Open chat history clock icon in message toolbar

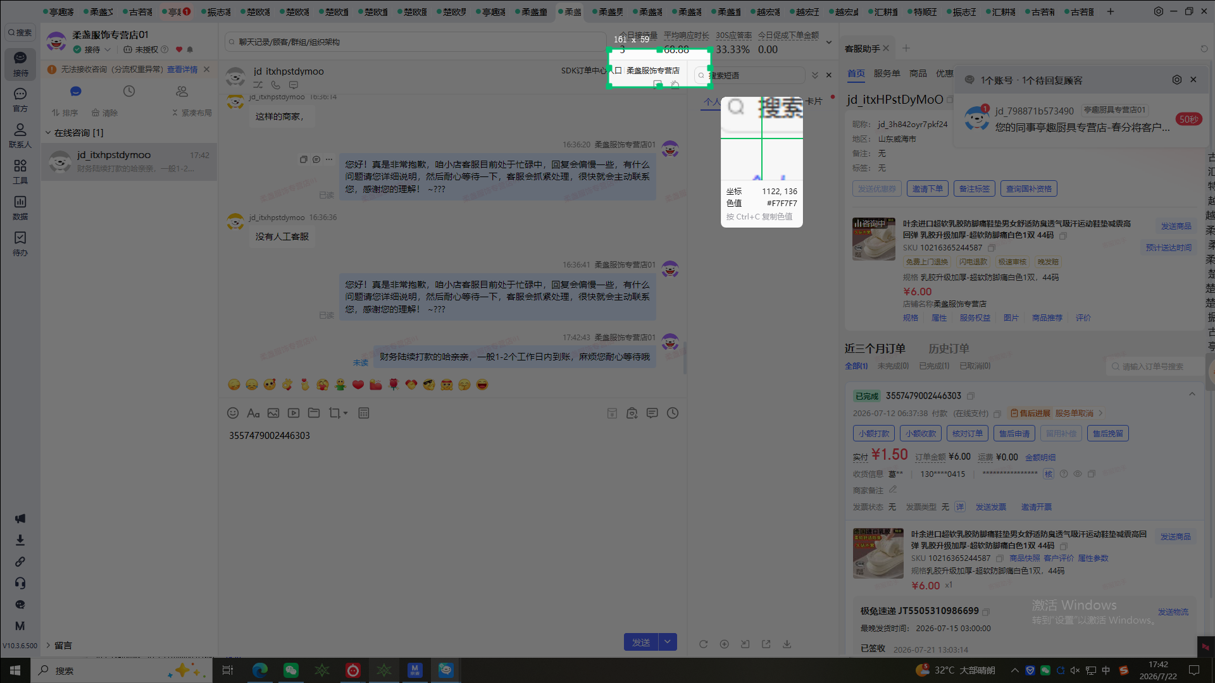(x=673, y=413)
